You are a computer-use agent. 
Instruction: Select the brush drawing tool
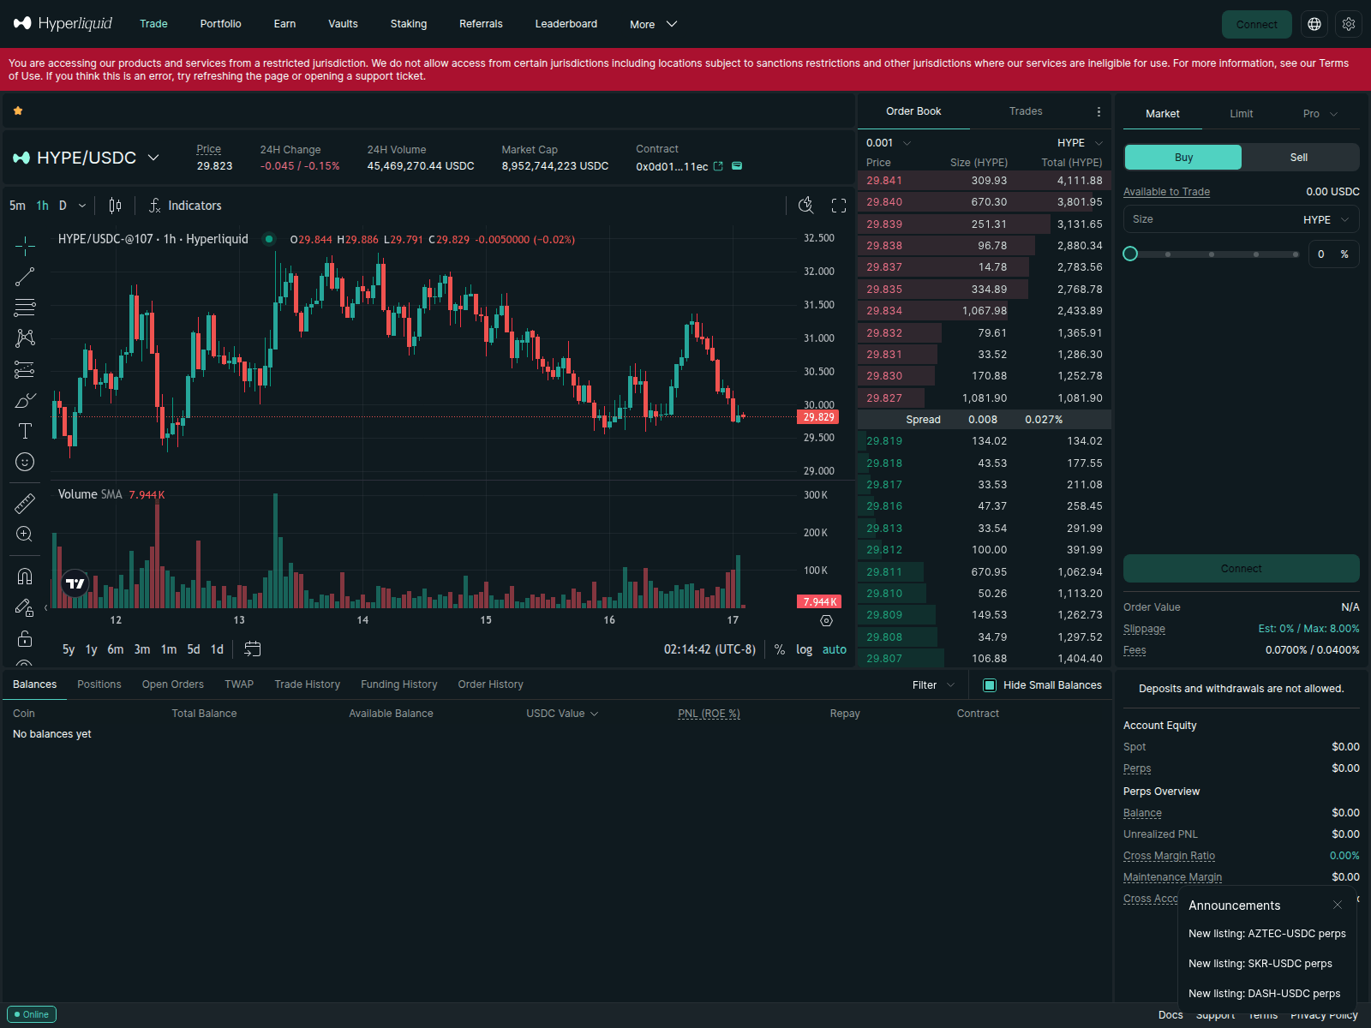(25, 400)
